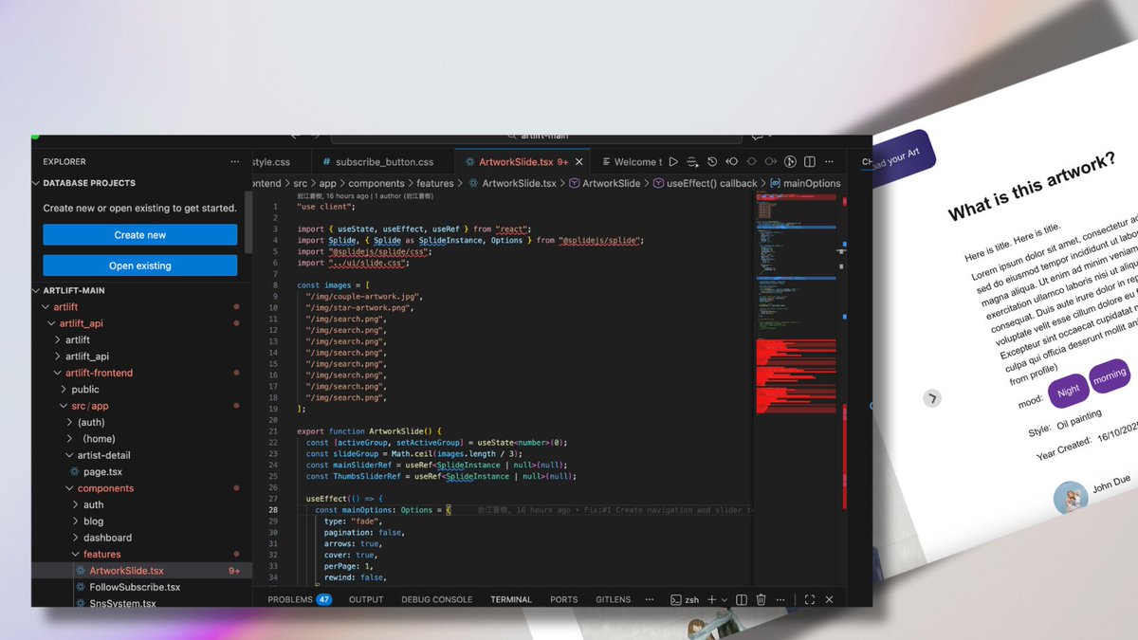Image resolution: width=1138 pixels, height=640 pixels.
Task: Collapse the components folder
Action: pos(69,488)
